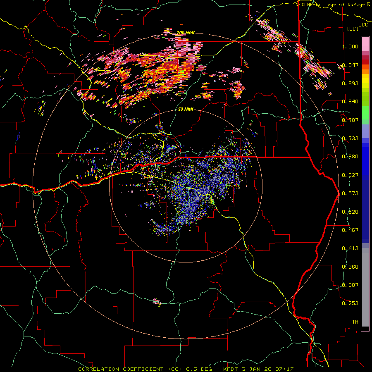This screenshot has height=372, width=372.
Task: Click the 0.467 color scale value
Action: [350, 230]
